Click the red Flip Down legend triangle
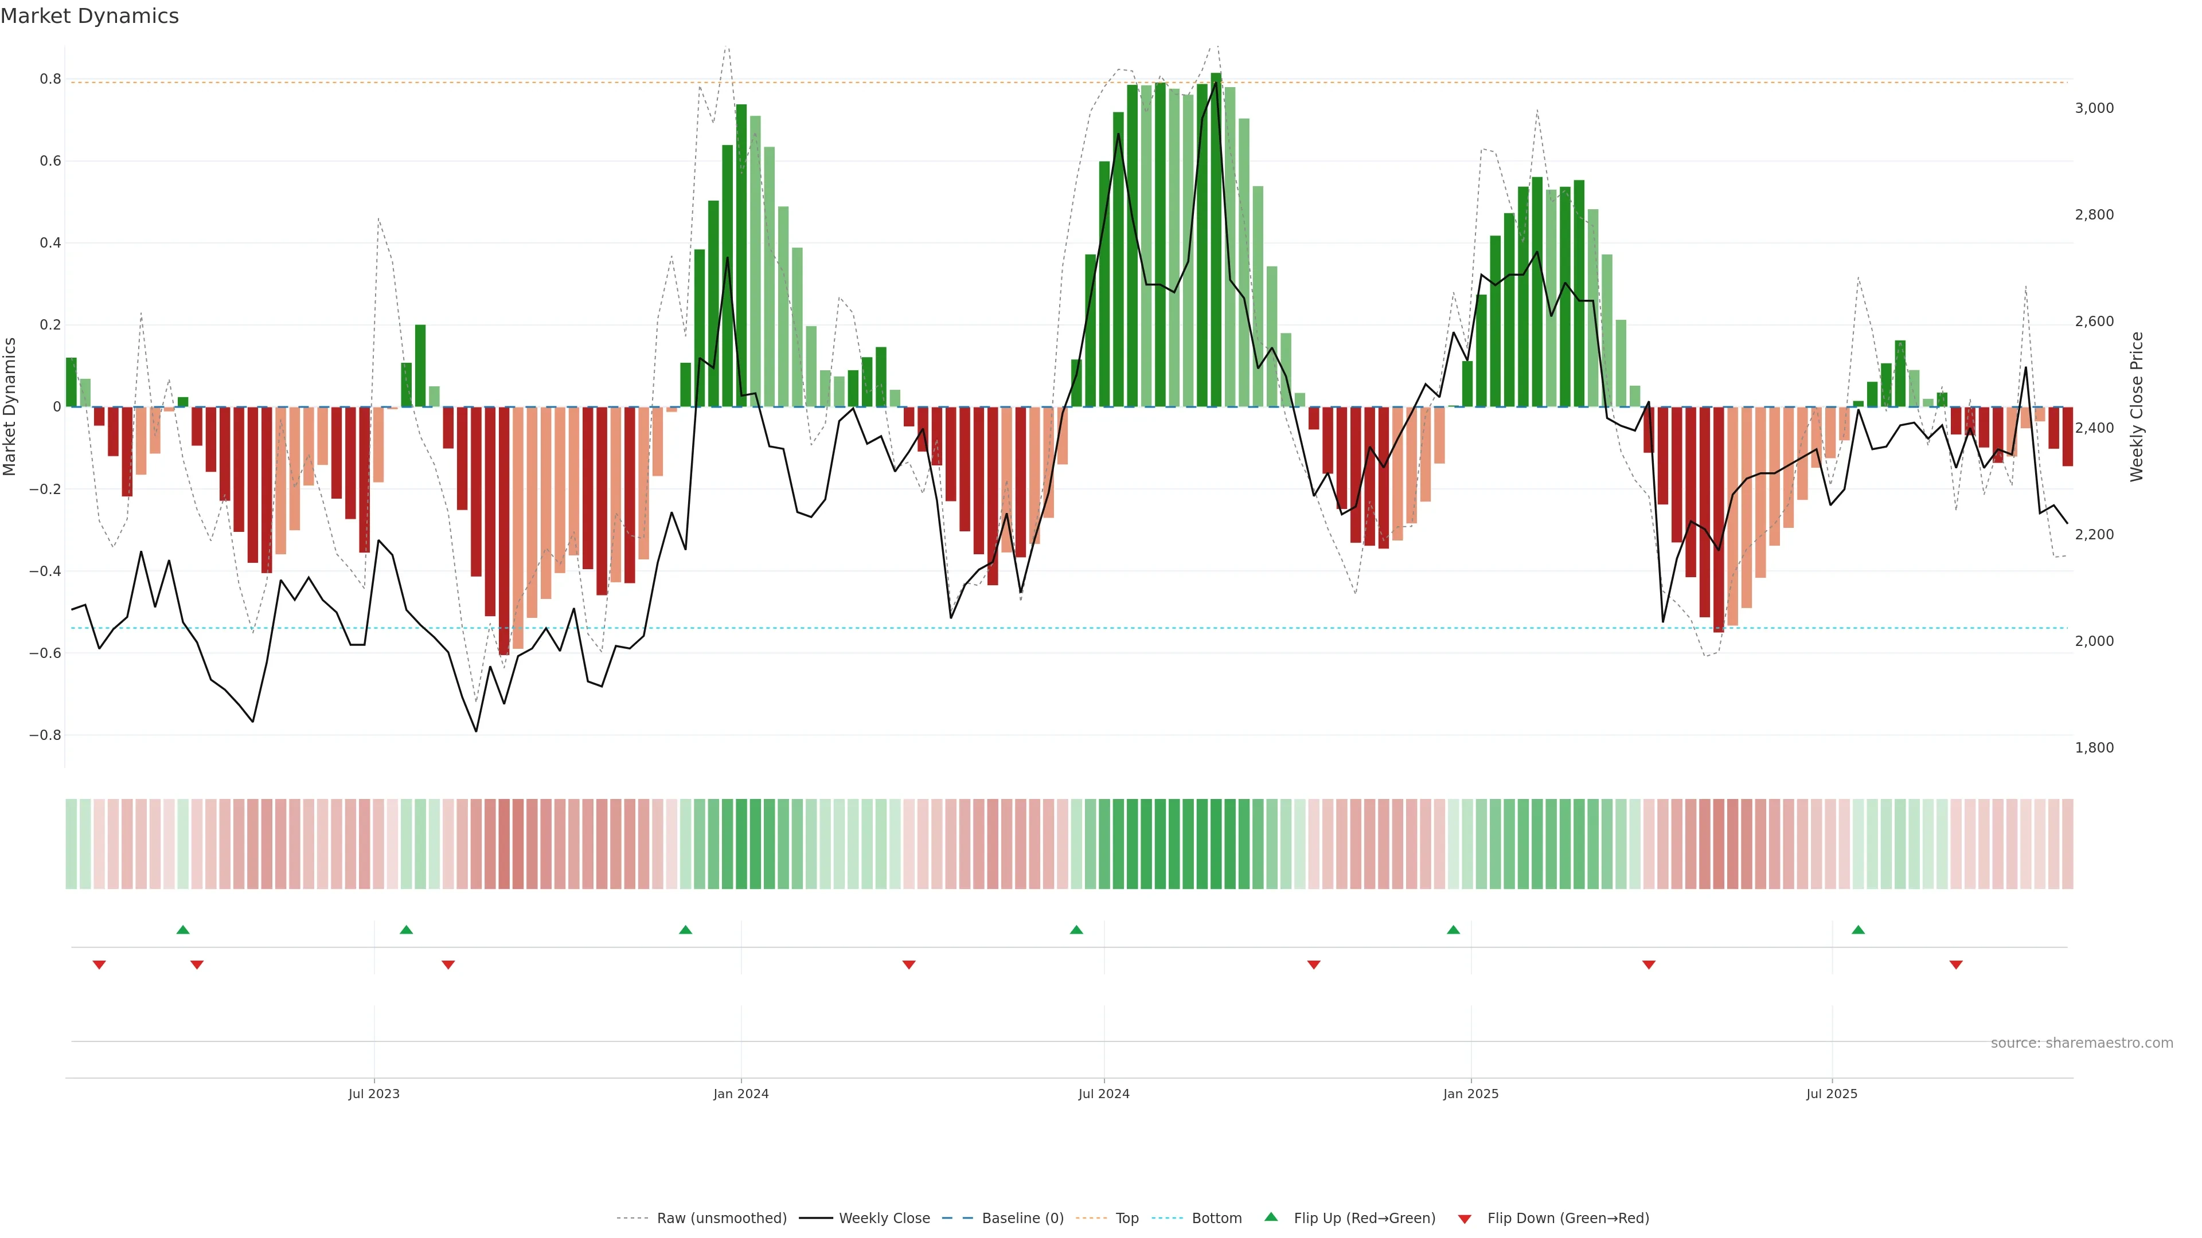 [x=1465, y=1219]
